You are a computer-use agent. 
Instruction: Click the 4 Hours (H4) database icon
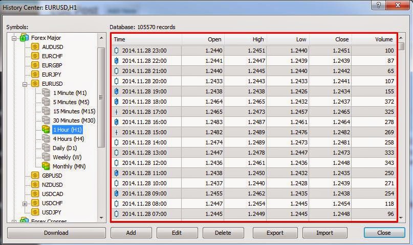click(46, 138)
